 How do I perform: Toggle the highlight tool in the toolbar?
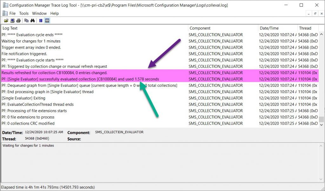pos(47,20)
